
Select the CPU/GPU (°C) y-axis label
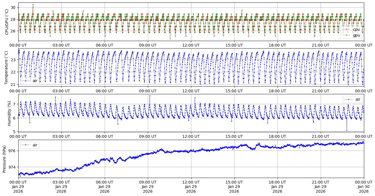click(x=7, y=22)
